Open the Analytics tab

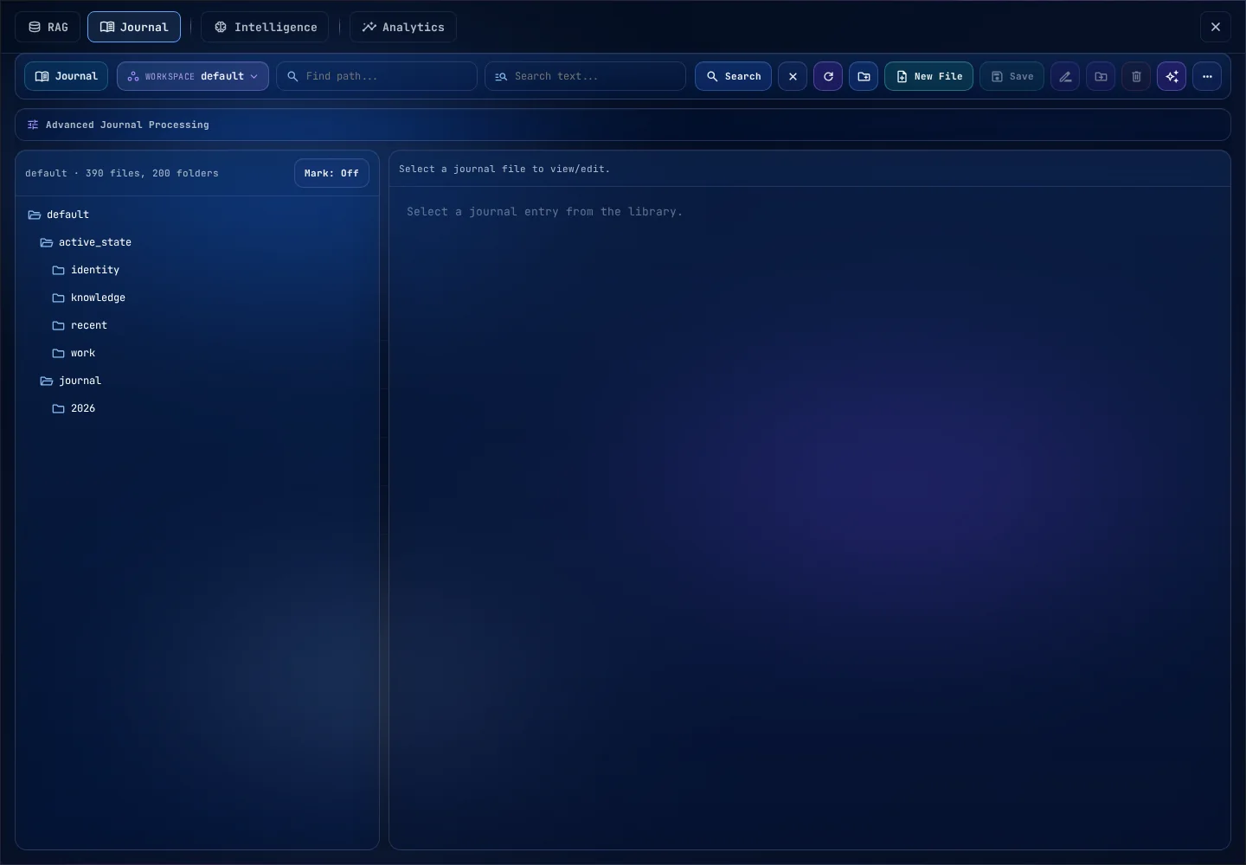coord(403,27)
